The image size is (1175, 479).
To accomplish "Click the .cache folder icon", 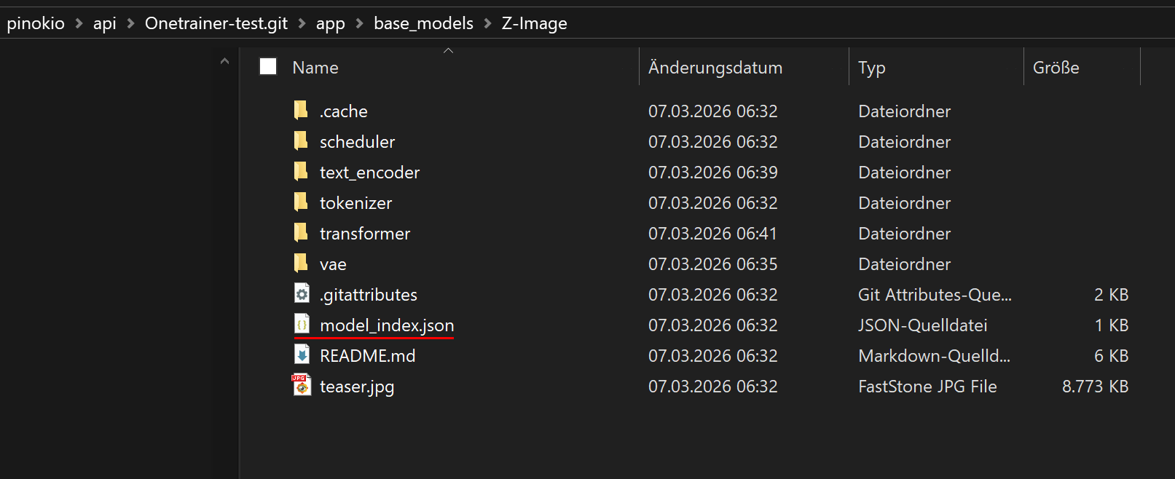I will coord(301,111).
